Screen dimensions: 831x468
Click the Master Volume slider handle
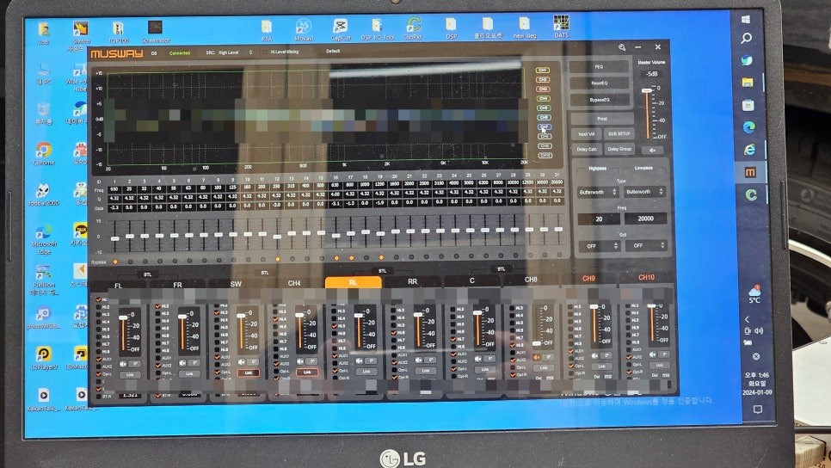pos(648,89)
